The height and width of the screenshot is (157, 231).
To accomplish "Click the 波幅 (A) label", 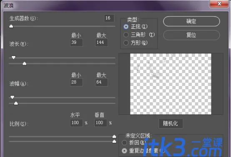I will coord(19,84).
